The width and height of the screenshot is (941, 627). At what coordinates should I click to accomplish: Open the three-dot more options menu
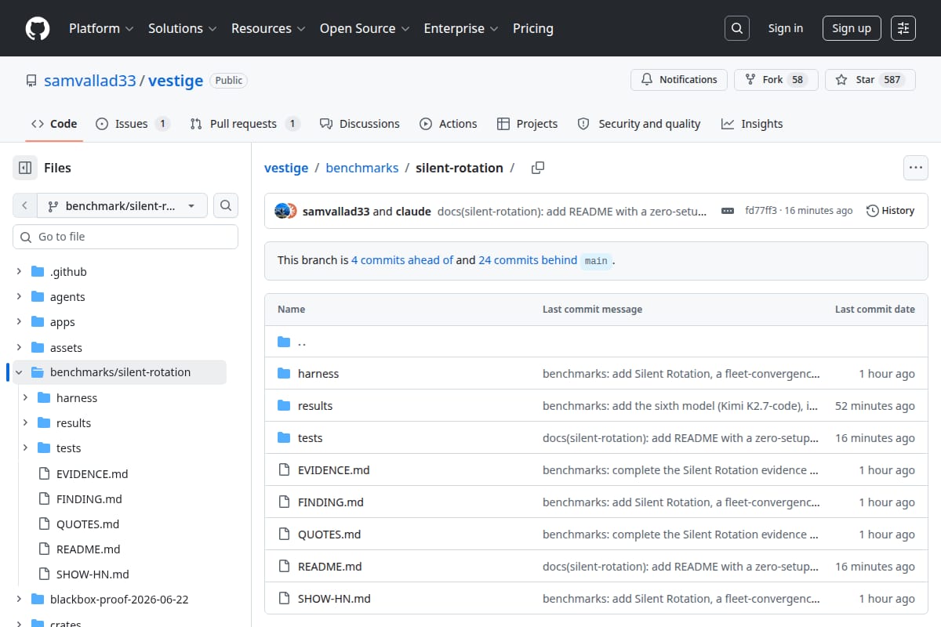[916, 168]
